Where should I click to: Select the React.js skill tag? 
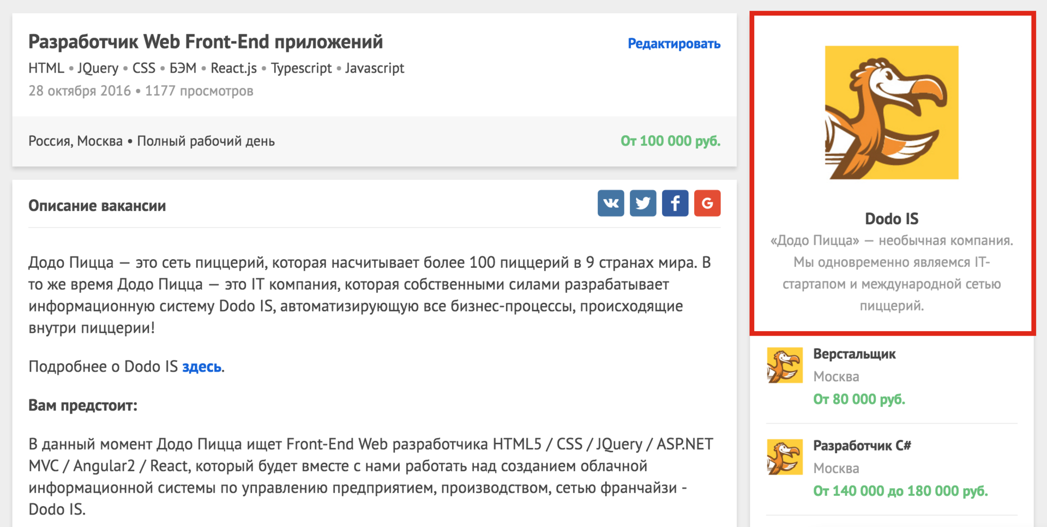click(x=233, y=68)
